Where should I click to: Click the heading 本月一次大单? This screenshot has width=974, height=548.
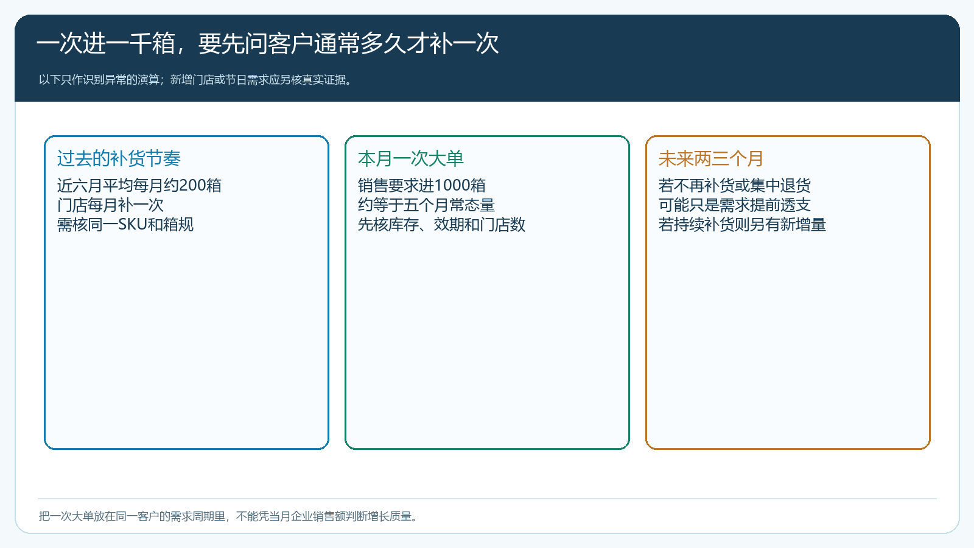click(411, 158)
